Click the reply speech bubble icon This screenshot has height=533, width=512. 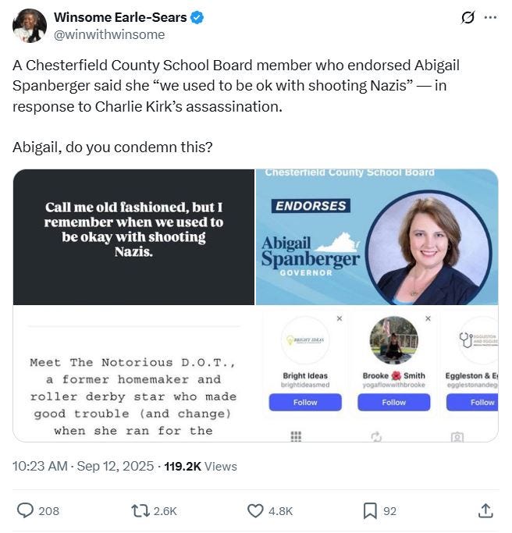pyautogui.click(x=26, y=510)
